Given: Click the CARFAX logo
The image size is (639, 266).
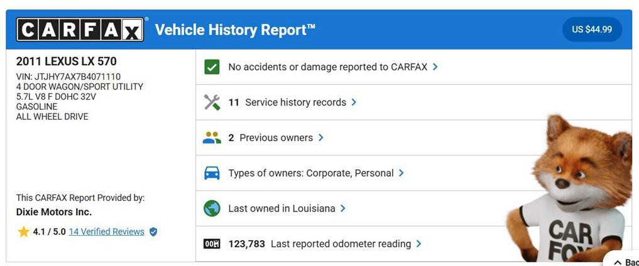Looking at the screenshot, I should click(x=80, y=29).
